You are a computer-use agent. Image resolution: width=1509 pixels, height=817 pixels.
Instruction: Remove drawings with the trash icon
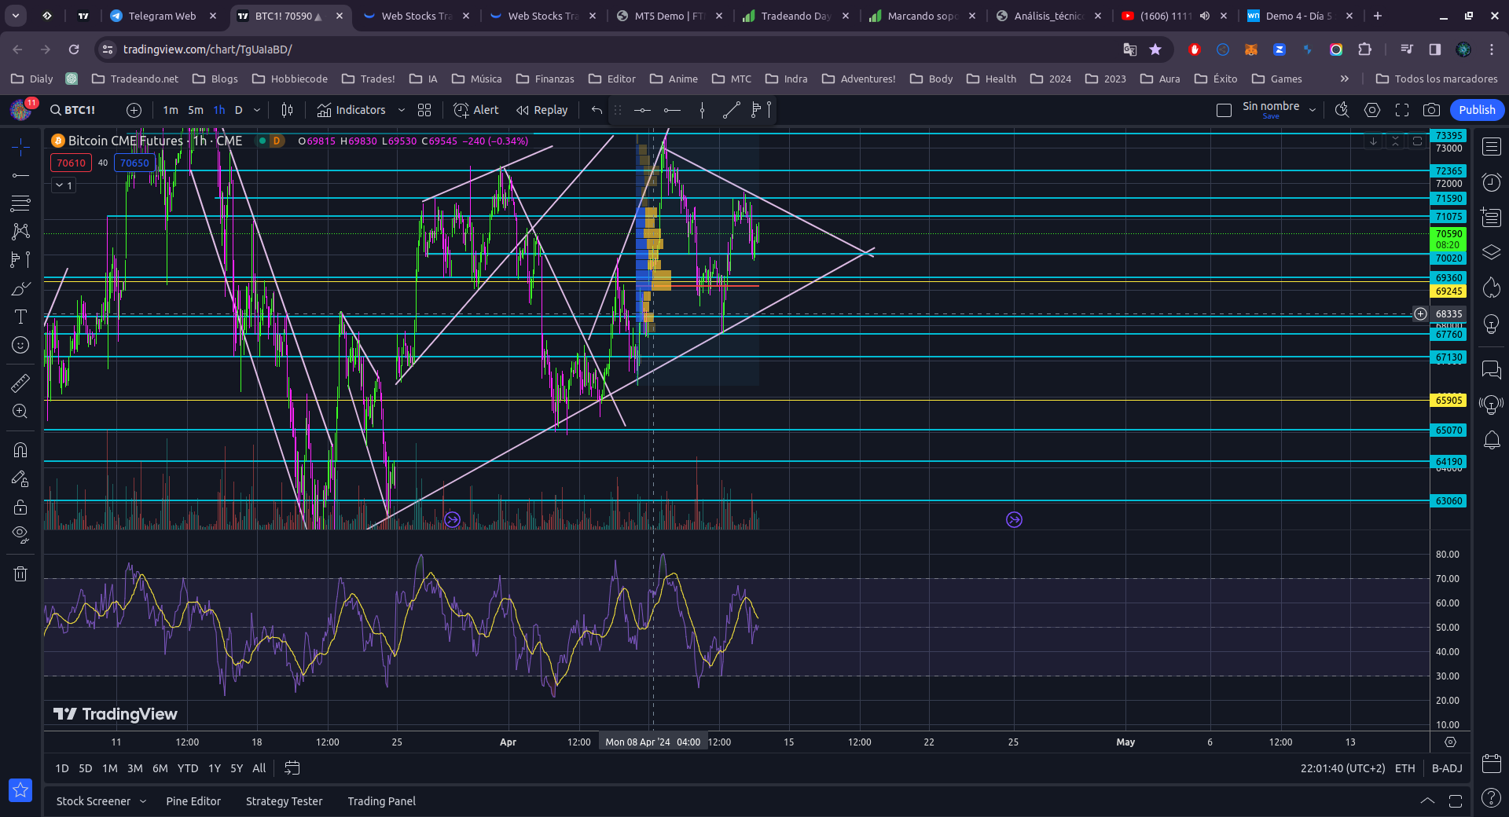pos(20,574)
